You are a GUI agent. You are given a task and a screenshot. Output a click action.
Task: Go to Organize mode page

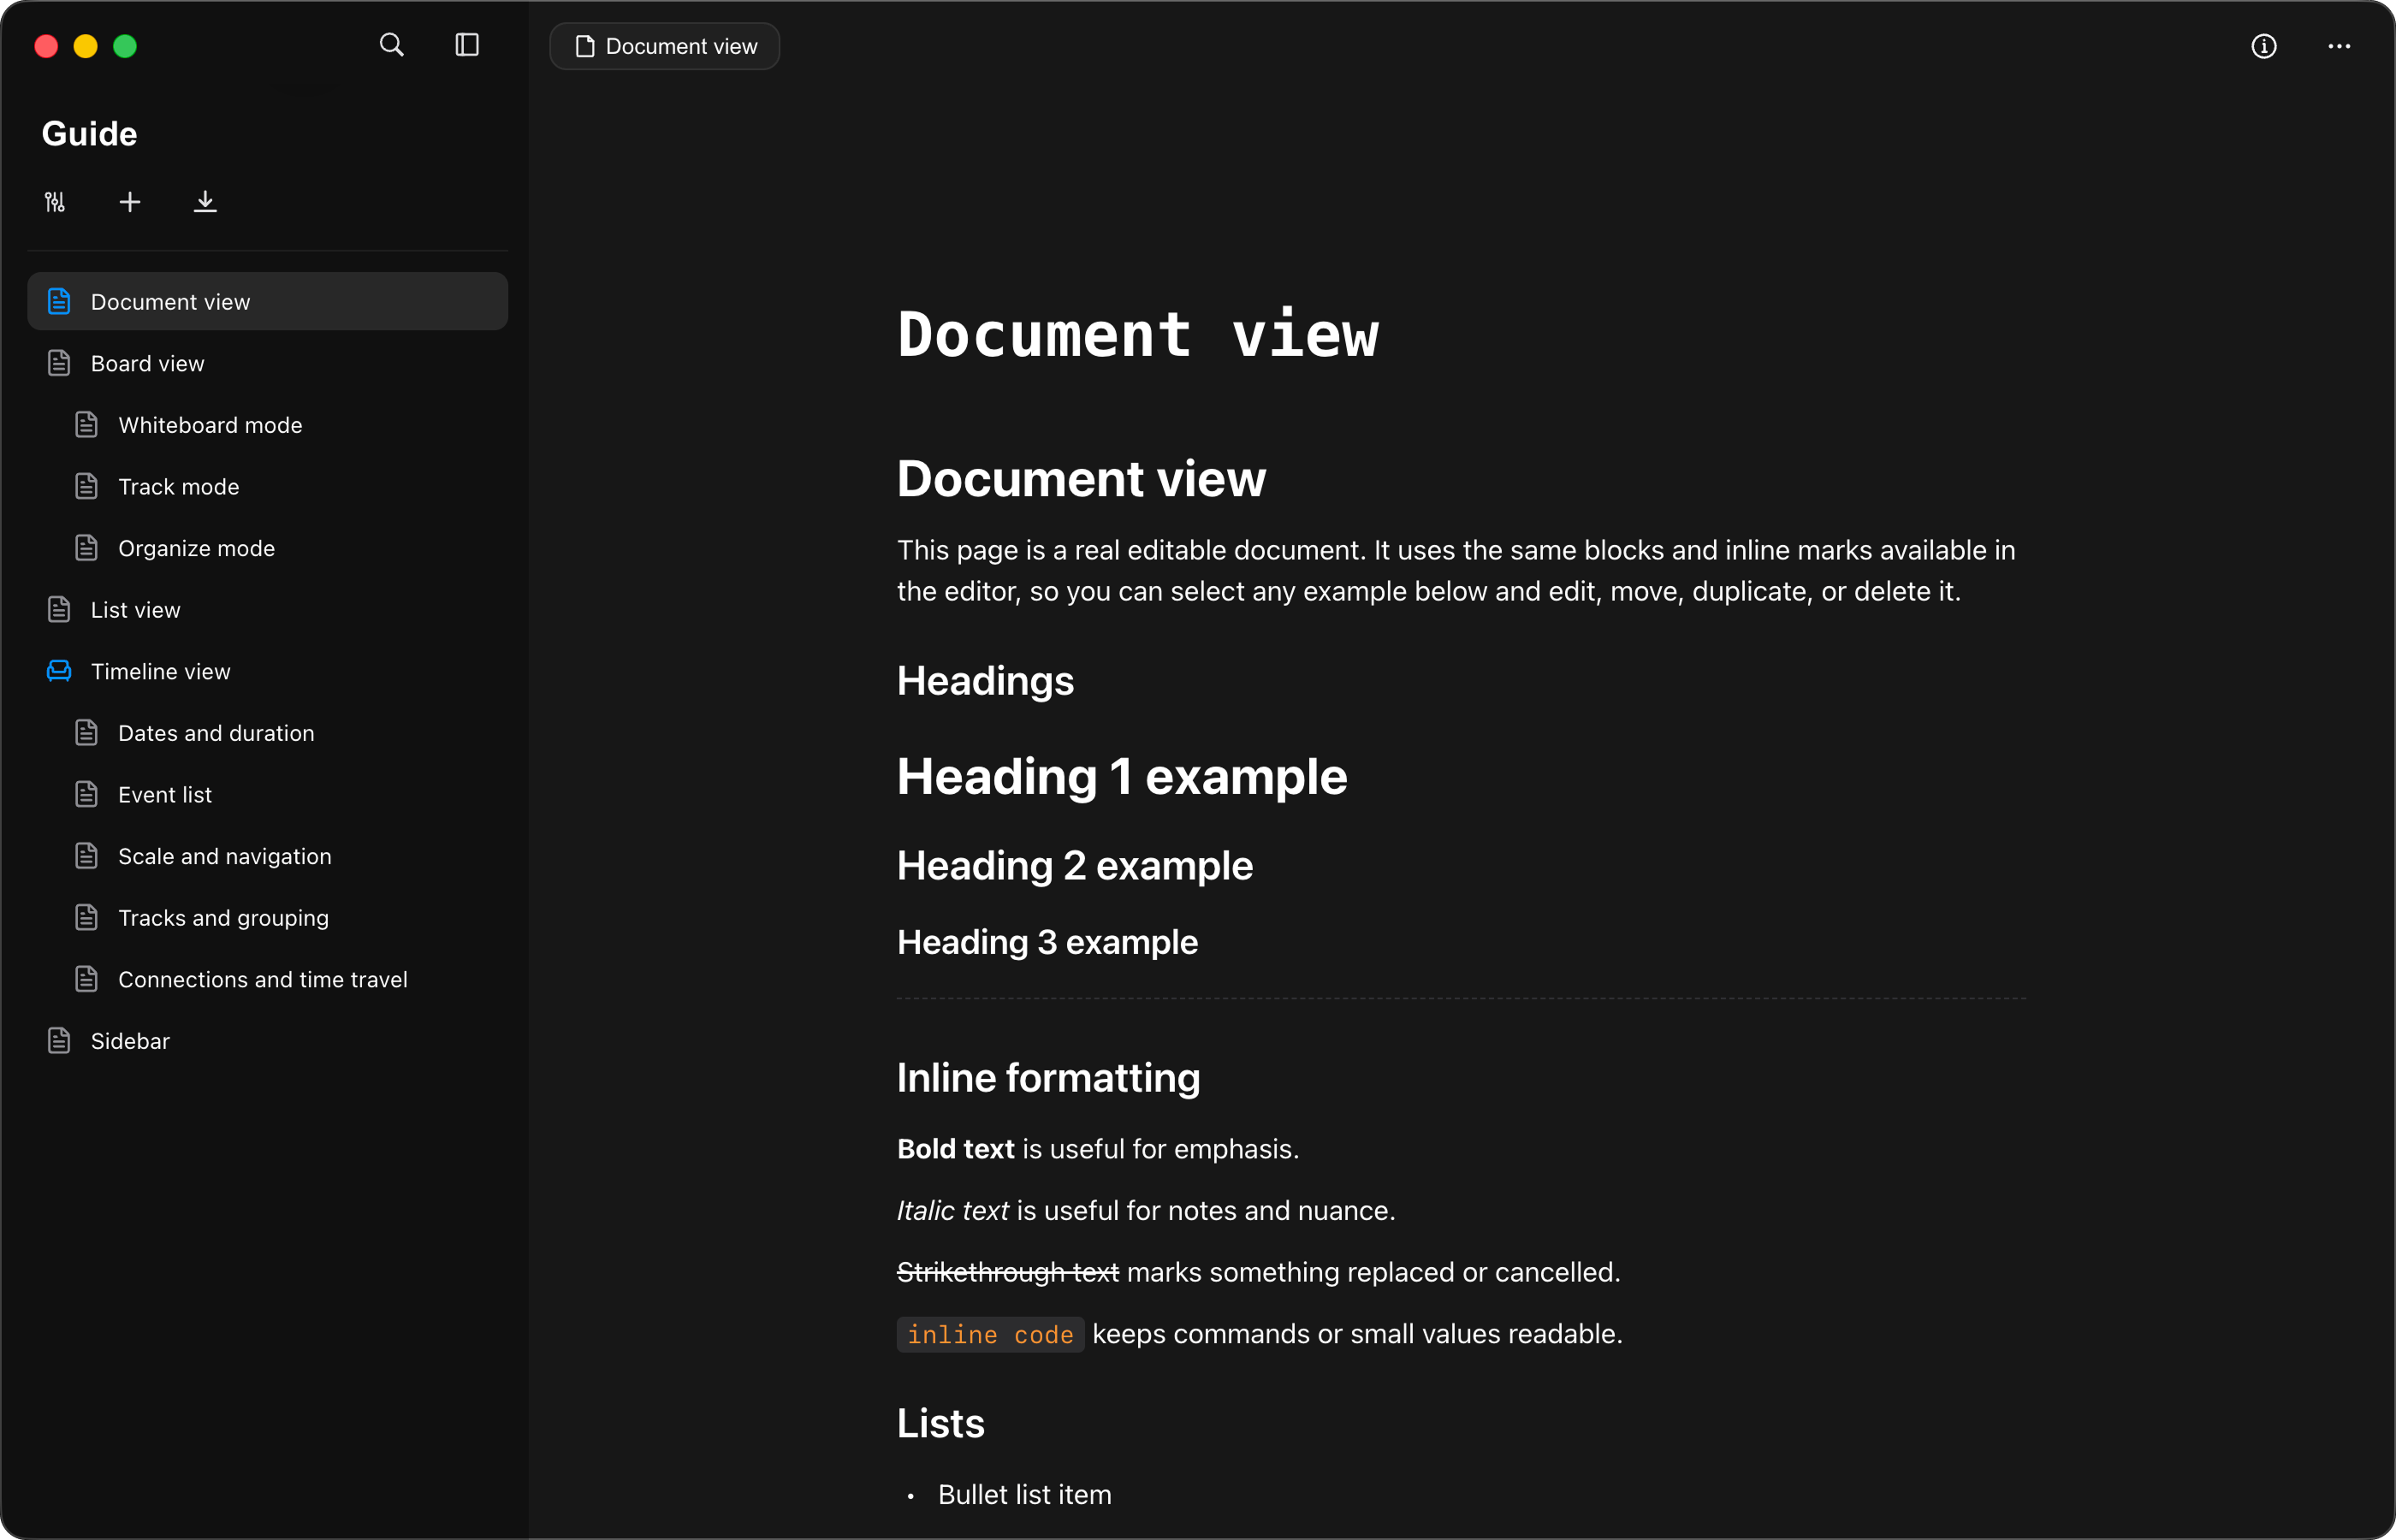268,548
